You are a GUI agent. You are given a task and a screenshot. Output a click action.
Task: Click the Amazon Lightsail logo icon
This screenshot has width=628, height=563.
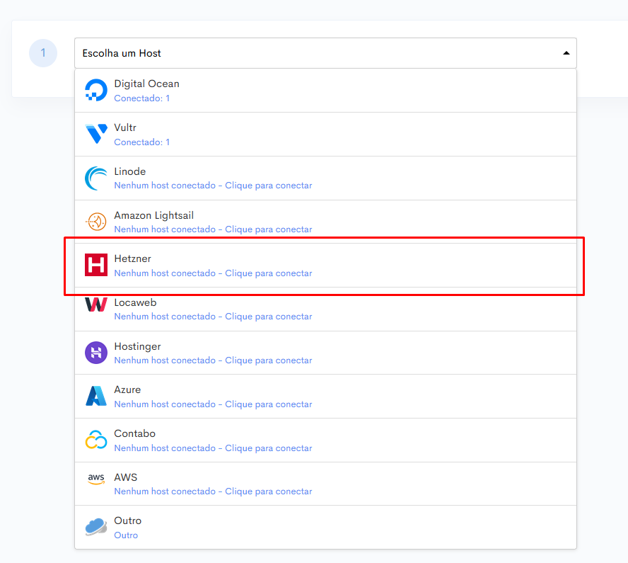(96, 222)
